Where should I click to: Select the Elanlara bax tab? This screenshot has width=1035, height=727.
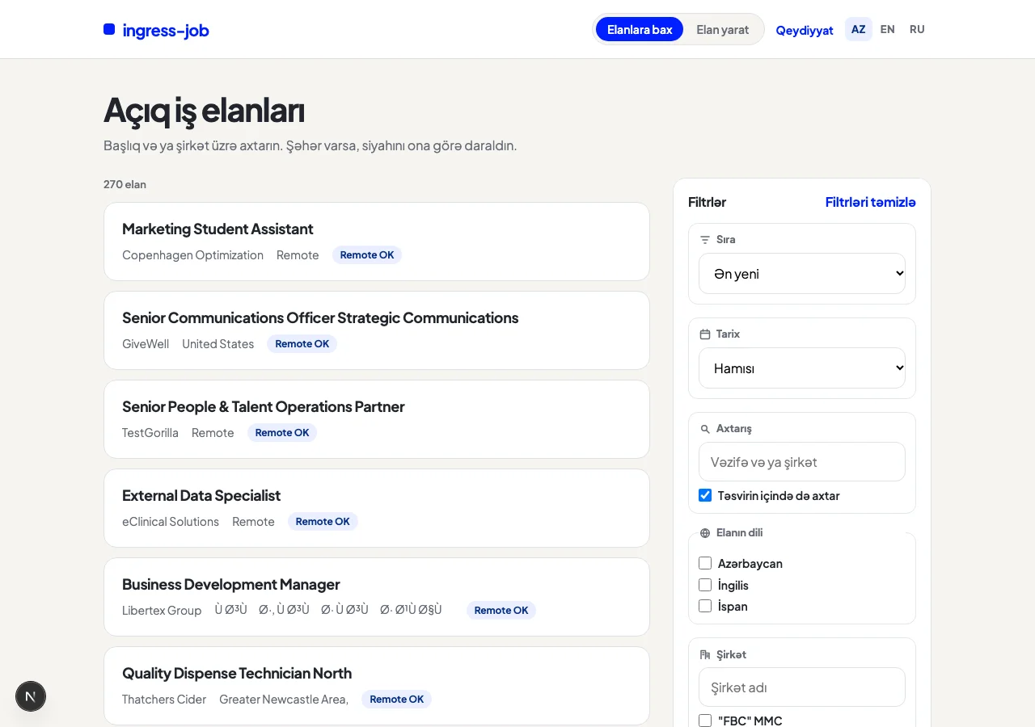(x=640, y=30)
